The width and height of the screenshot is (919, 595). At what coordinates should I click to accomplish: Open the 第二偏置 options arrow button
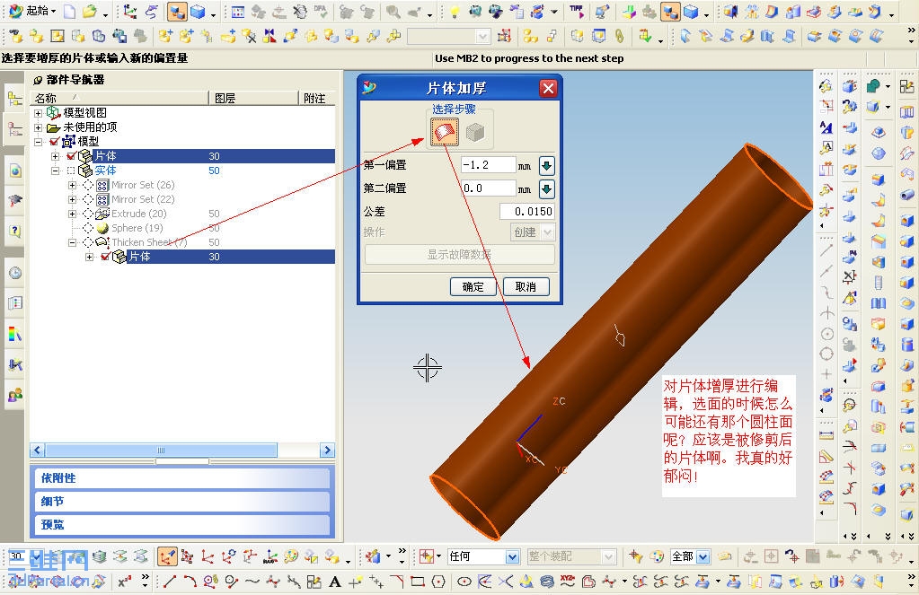pos(546,188)
